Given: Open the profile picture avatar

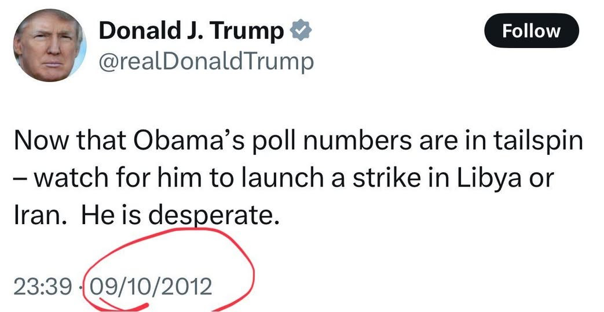Looking at the screenshot, I should coord(49,46).
